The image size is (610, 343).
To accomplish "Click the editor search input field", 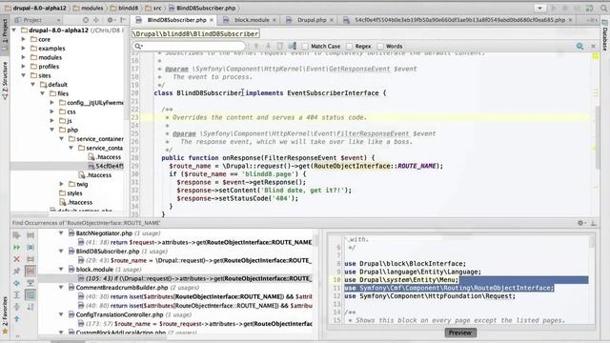I will [x=190, y=46].
